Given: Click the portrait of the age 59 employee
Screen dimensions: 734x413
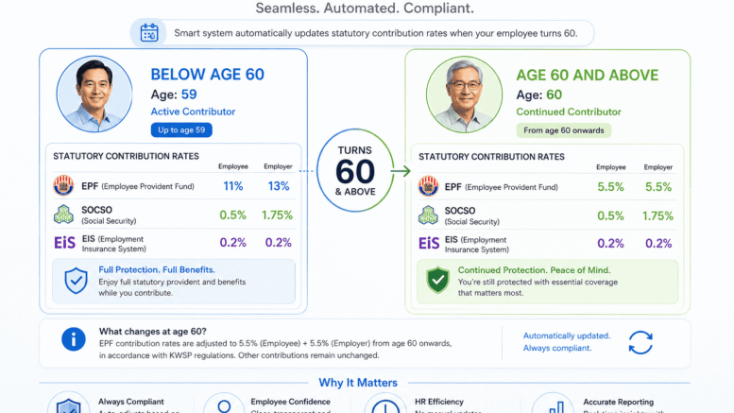Looking at the screenshot, I should 94,95.
